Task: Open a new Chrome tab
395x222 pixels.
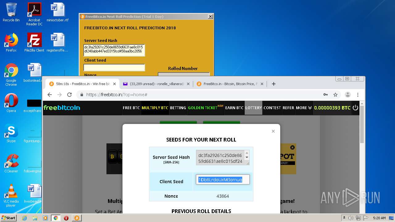Action: [x=273, y=84]
